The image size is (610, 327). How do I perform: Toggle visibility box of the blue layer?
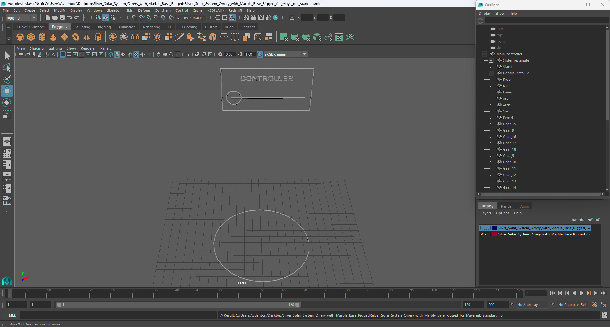point(482,228)
